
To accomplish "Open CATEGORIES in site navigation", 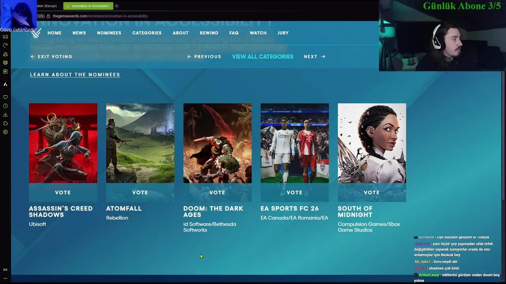I will tap(147, 33).
